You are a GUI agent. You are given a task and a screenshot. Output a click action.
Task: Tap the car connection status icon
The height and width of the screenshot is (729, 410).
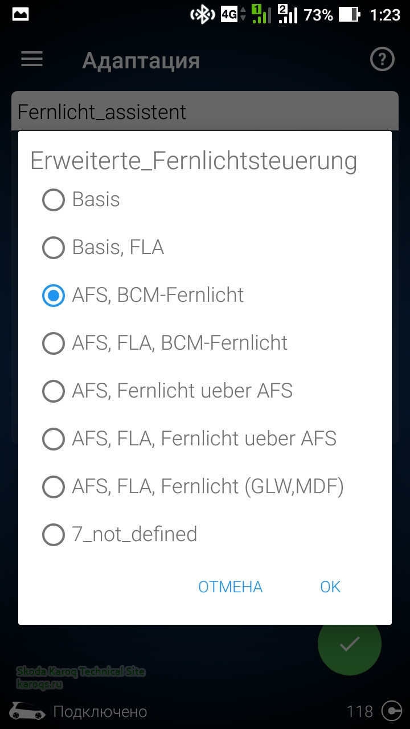[x=27, y=711]
